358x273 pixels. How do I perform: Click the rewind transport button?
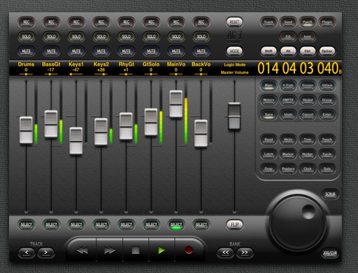pos(83,251)
